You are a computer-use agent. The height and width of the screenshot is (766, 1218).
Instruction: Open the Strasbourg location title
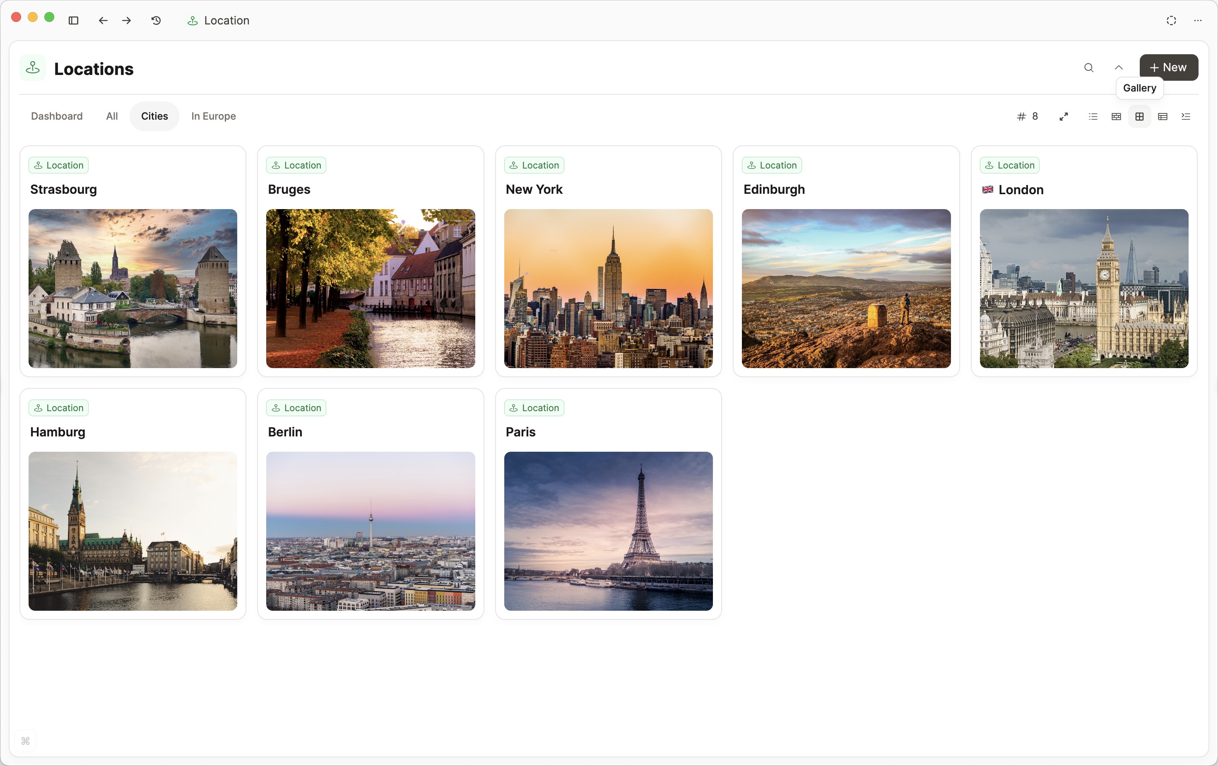[x=63, y=189]
